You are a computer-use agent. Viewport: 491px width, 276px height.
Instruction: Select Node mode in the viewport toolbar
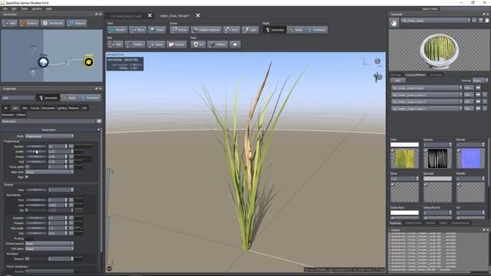pyautogui.click(x=295, y=30)
